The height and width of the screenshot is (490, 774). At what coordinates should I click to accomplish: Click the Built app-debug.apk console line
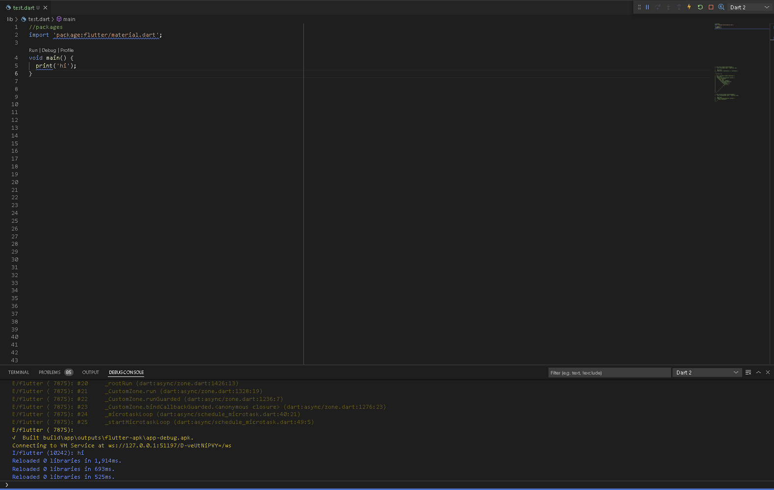click(103, 438)
